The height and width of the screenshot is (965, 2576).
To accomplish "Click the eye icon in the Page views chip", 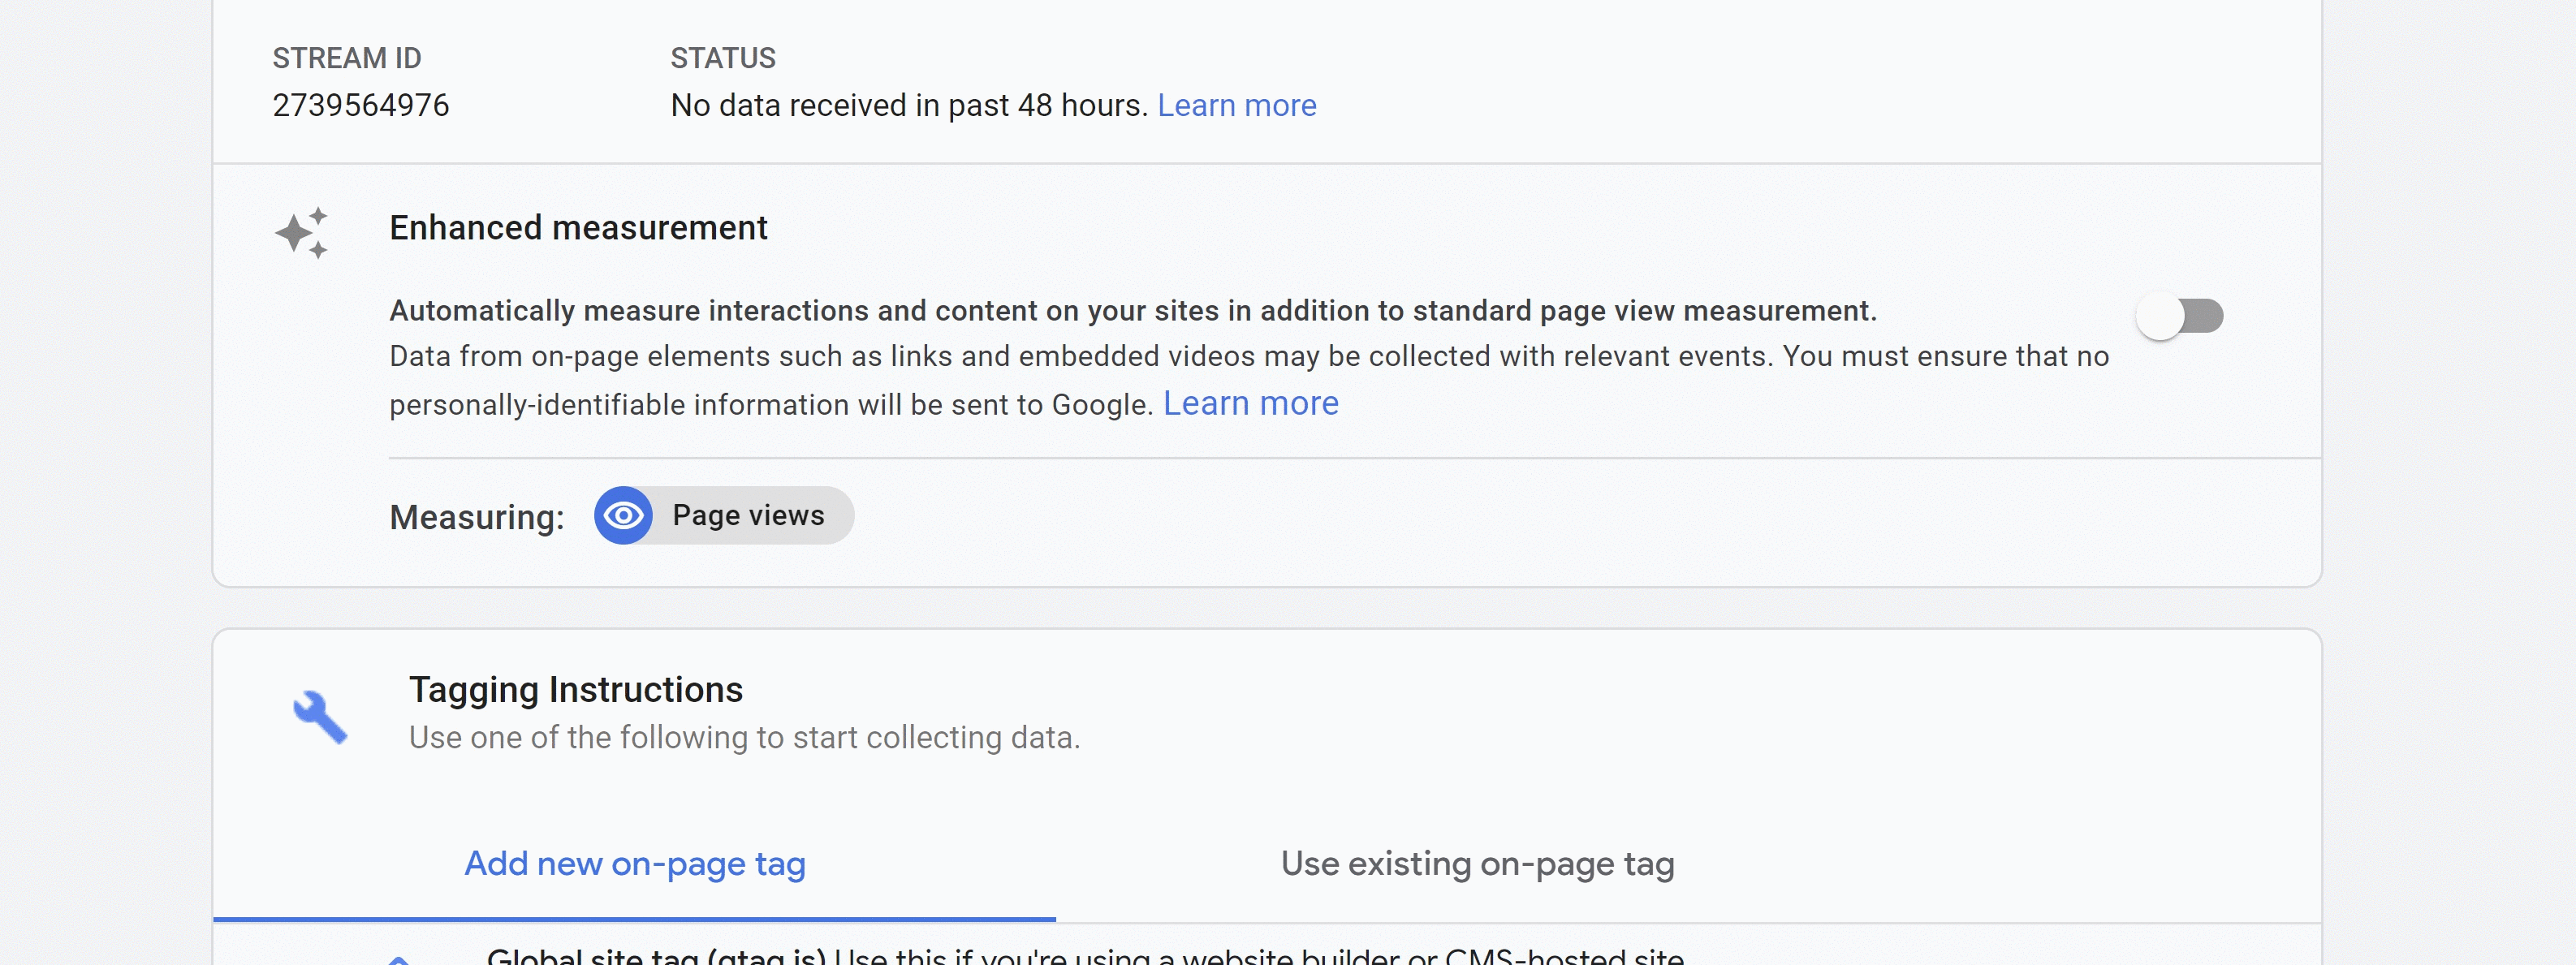I will tap(622, 515).
